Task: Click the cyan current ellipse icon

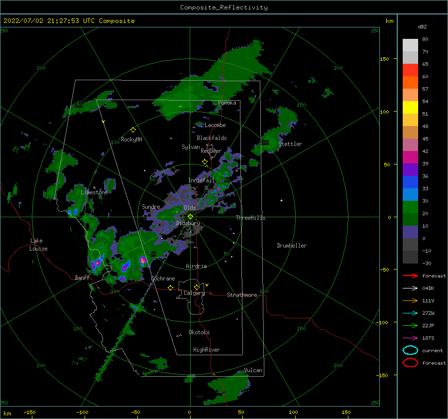Action: [410, 350]
